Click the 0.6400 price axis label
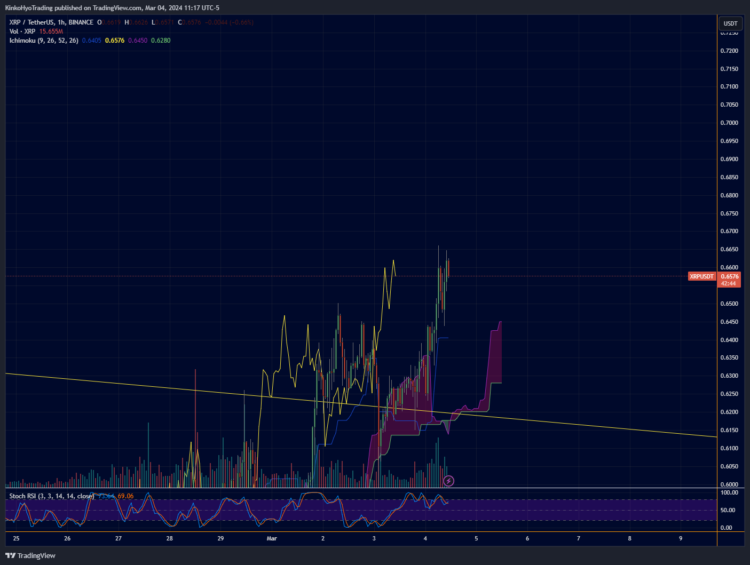The image size is (750, 565). tap(729, 340)
